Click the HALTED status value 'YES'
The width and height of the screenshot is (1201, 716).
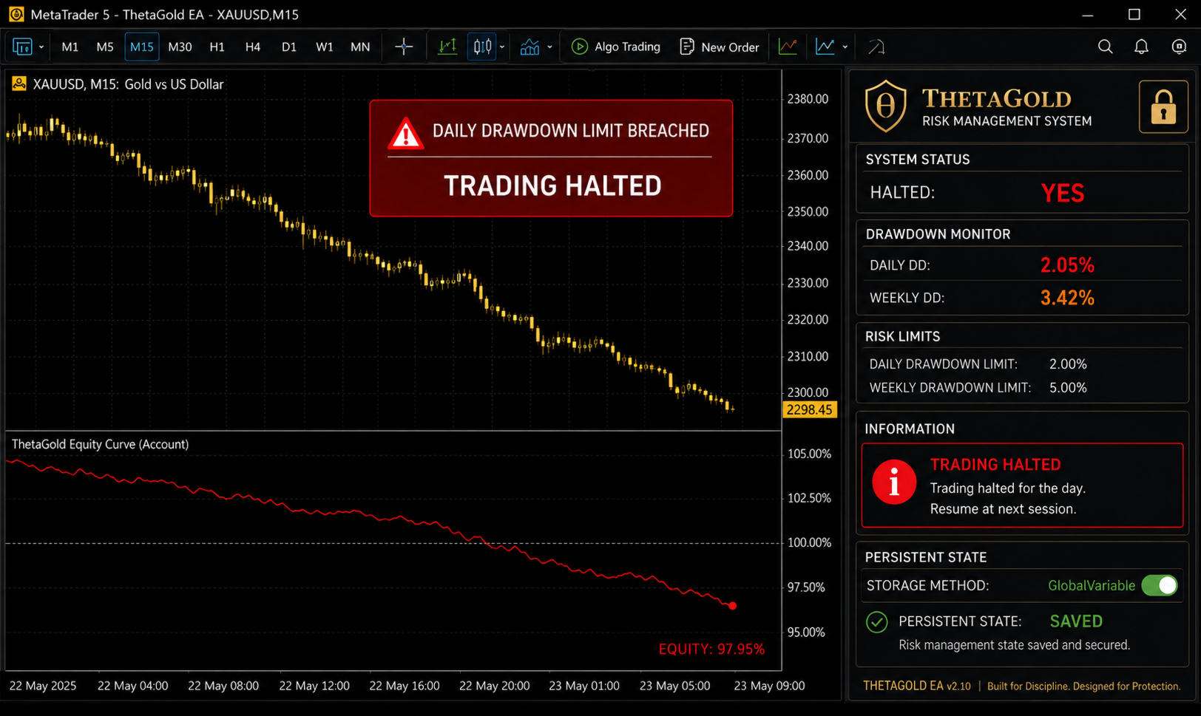1063,193
